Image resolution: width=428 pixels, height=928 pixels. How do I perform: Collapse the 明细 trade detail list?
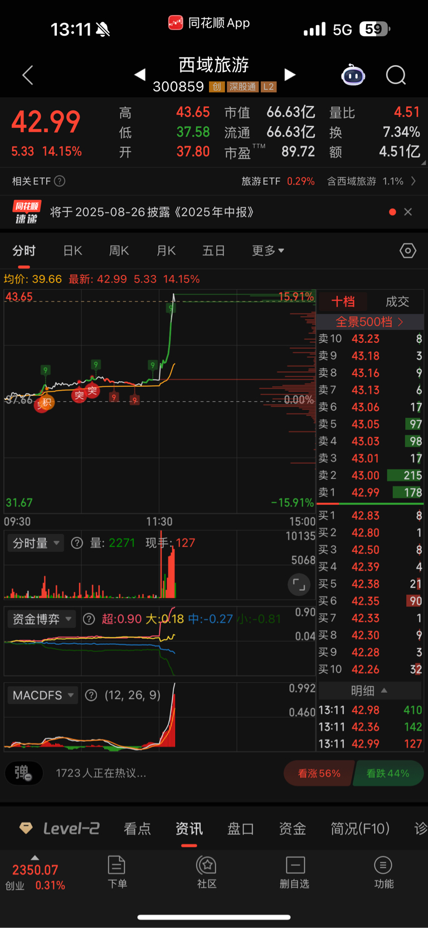(369, 691)
